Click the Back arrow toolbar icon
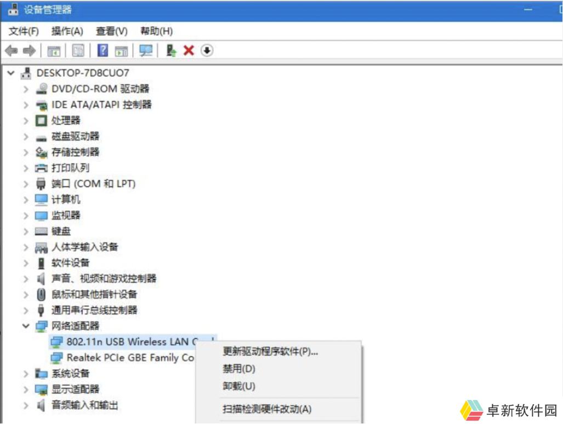The width and height of the screenshot is (563, 424). [x=12, y=50]
